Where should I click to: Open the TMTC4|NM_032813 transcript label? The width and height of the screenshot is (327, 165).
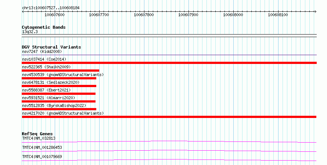tap(39, 138)
